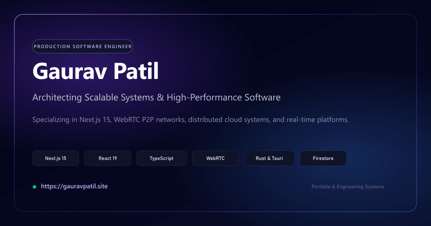Select the Firestore tech chip
Screen dimensions: 431x226
point(323,158)
